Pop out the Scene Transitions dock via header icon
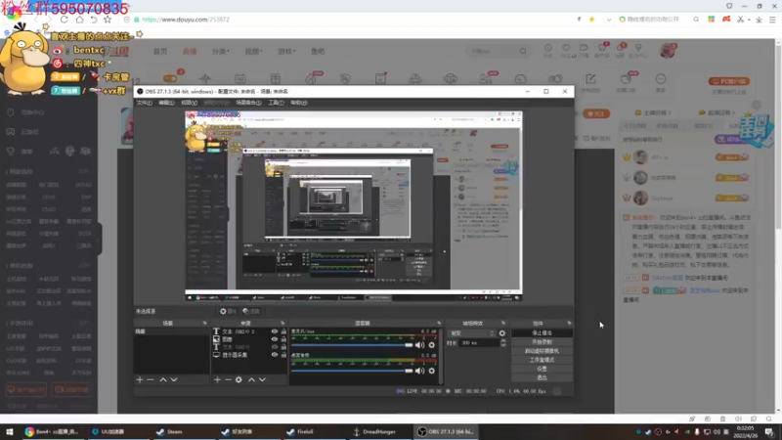 503,324
